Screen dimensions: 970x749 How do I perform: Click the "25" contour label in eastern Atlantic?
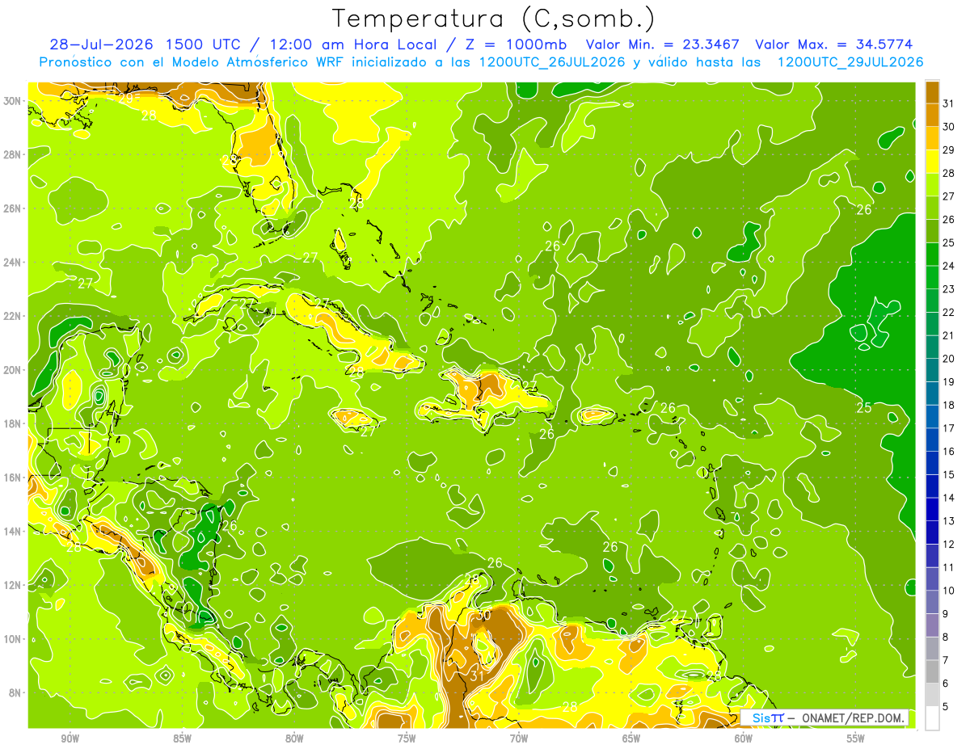(x=864, y=407)
